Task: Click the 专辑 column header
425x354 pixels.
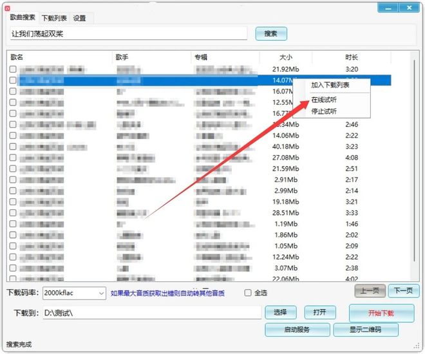Action: point(201,57)
